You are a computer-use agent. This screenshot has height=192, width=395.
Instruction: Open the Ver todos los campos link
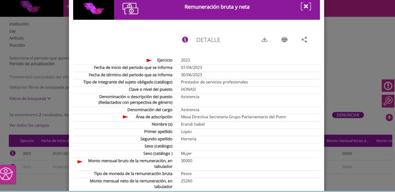(x=29, y=125)
